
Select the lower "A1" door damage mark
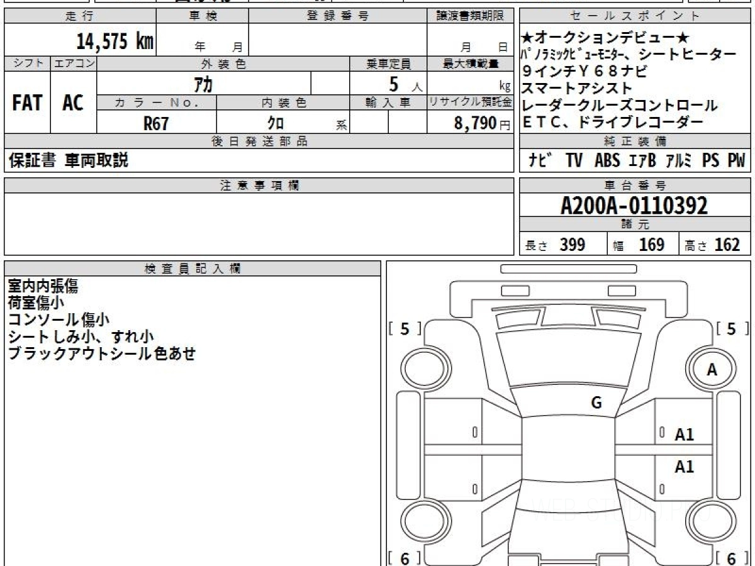[685, 467]
